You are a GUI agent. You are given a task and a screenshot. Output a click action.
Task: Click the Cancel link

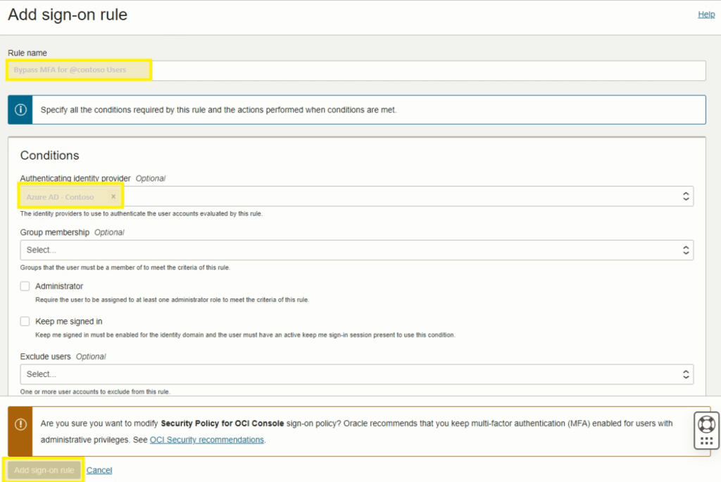click(x=99, y=470)
